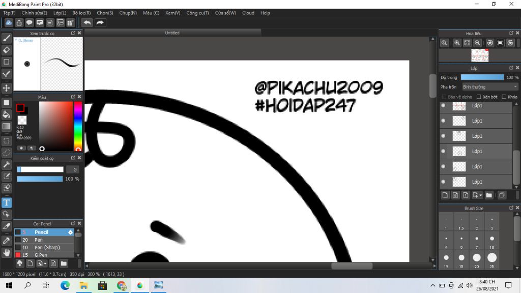521x293 pixels.
Task: Select the Brush tool
Action: click(6, 38)
